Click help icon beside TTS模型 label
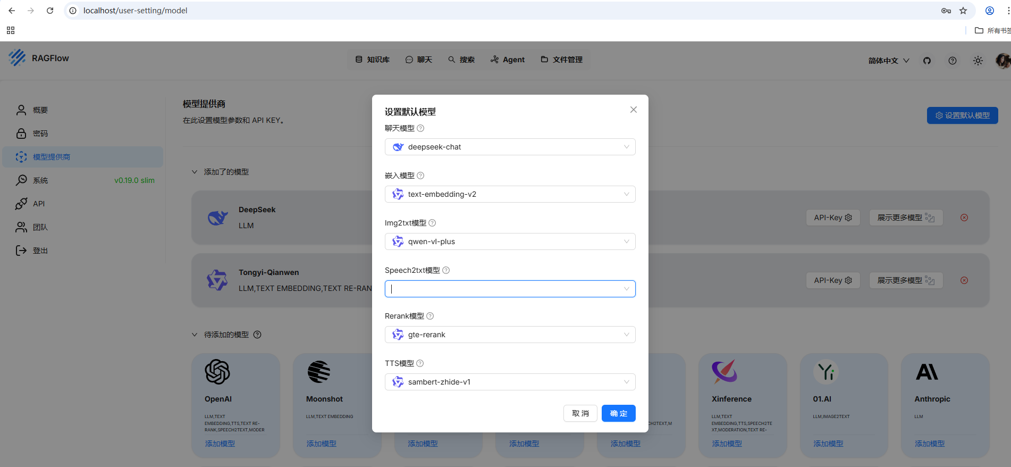1011x467 pixels. [420, 363]
